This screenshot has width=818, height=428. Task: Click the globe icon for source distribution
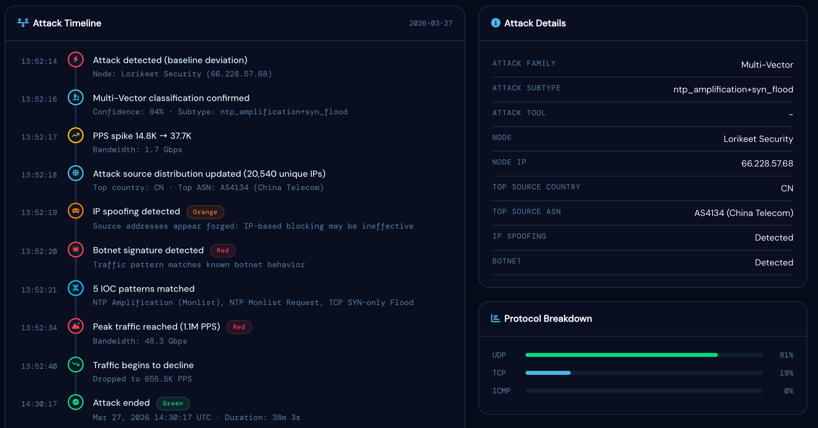coord(76,173)
